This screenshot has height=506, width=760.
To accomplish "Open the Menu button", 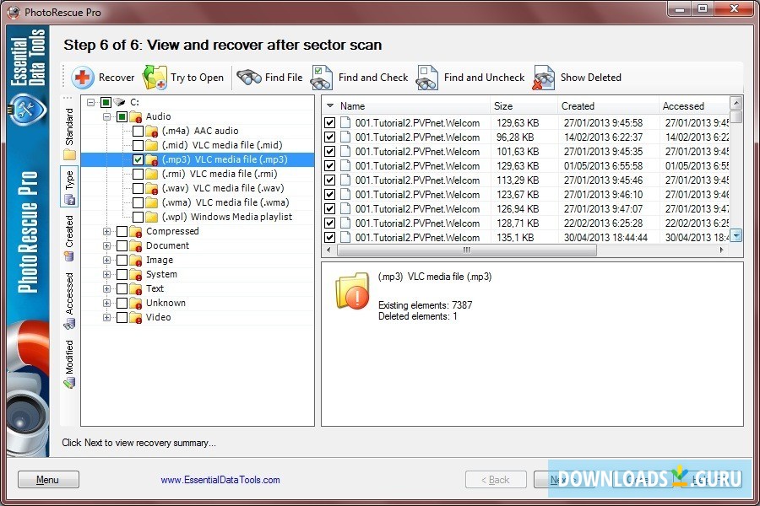I will click(47, 478).
